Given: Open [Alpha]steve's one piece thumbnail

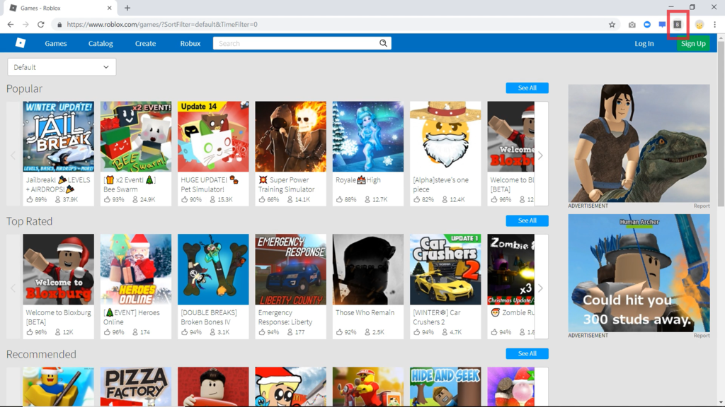Looking at the screenshot, I should [x=445, y=136].
